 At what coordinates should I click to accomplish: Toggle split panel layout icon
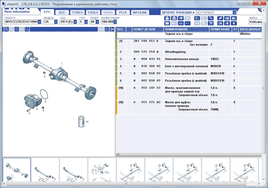(x=107, y=29)
